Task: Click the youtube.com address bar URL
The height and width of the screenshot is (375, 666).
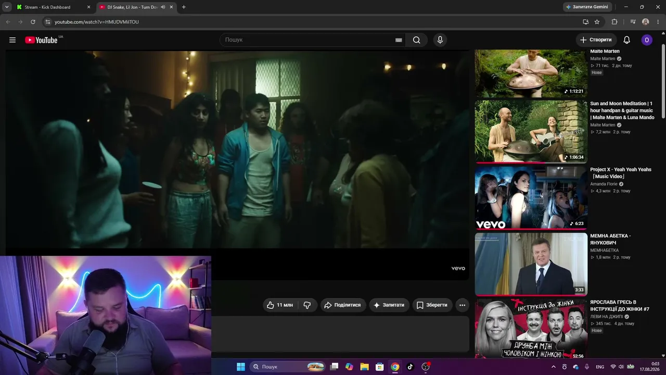Action: 97,22
